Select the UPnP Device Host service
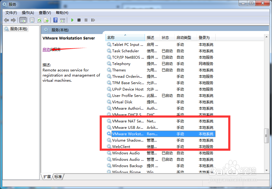Viewport: 272px width, 189px height. (161, 89)
